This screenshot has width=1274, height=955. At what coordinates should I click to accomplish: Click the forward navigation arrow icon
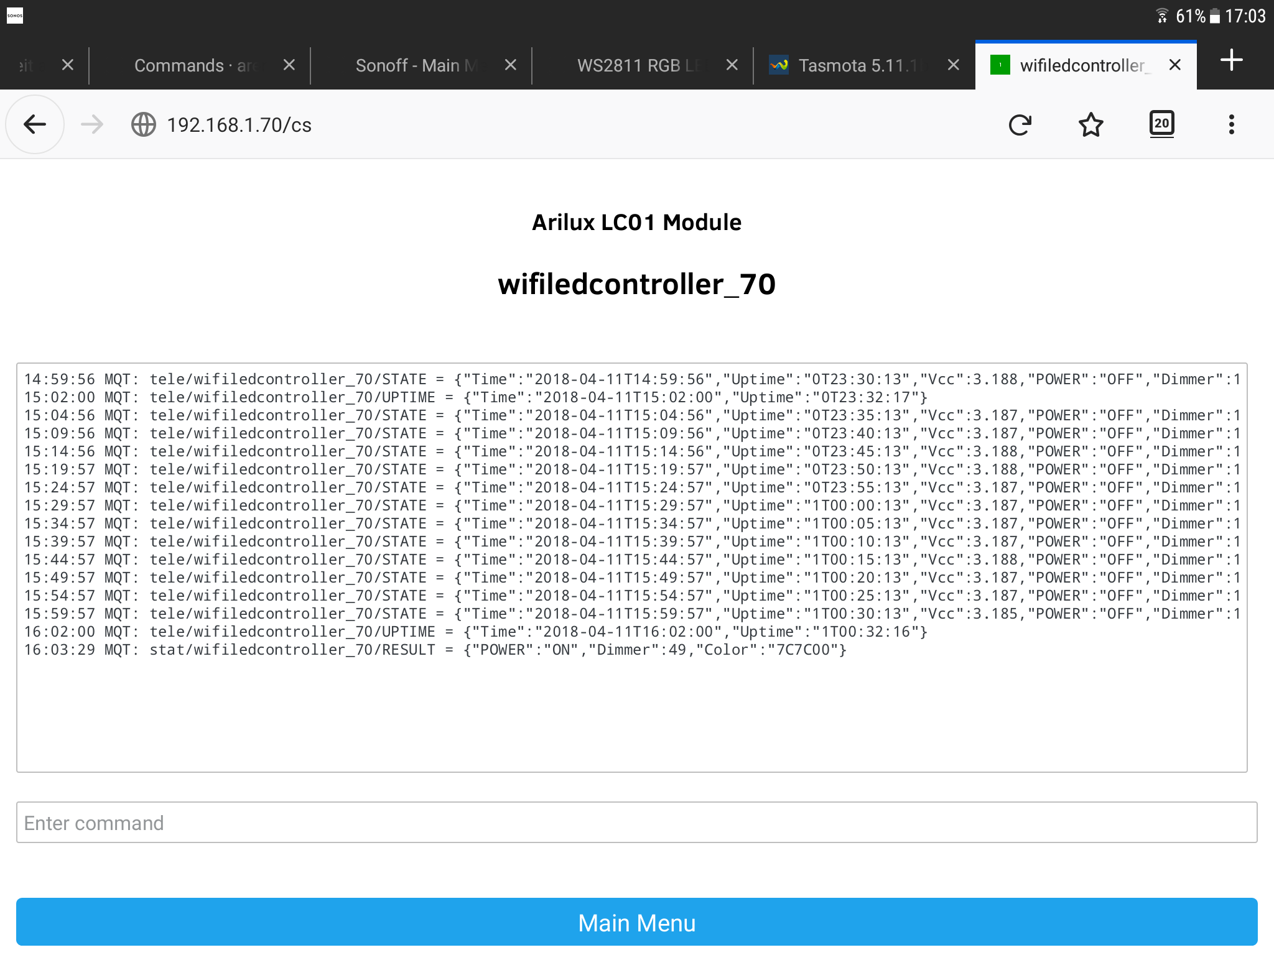[91, 124]
